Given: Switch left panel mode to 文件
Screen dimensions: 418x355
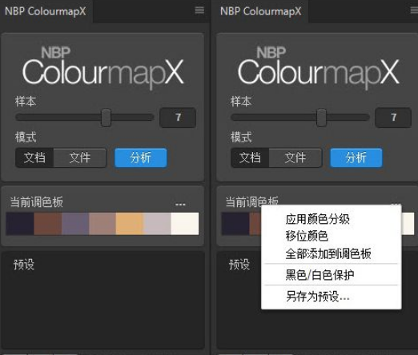Looking at the screenshot, I should click(x=80, y=158).
